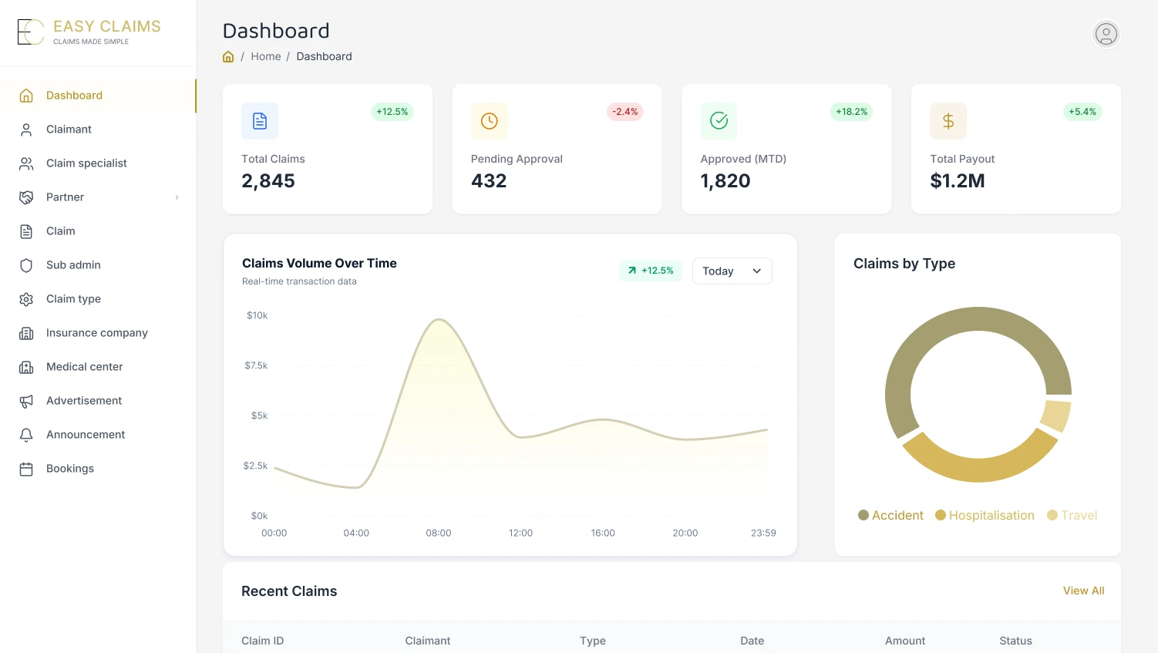
Task: Click the Total Claims document icon
Action: coord(260,121)
